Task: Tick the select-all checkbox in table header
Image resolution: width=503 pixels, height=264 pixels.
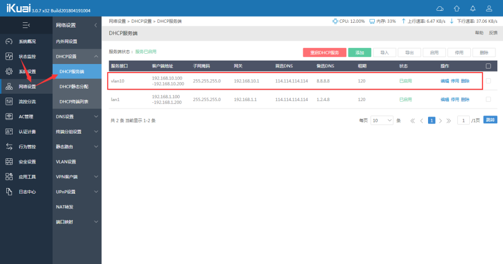Action: (488, 66)
